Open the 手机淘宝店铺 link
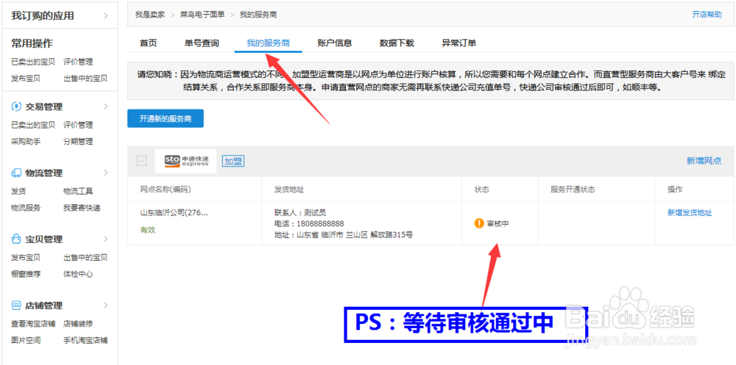This screenshot has height=365, width=736. coord(85,340)
